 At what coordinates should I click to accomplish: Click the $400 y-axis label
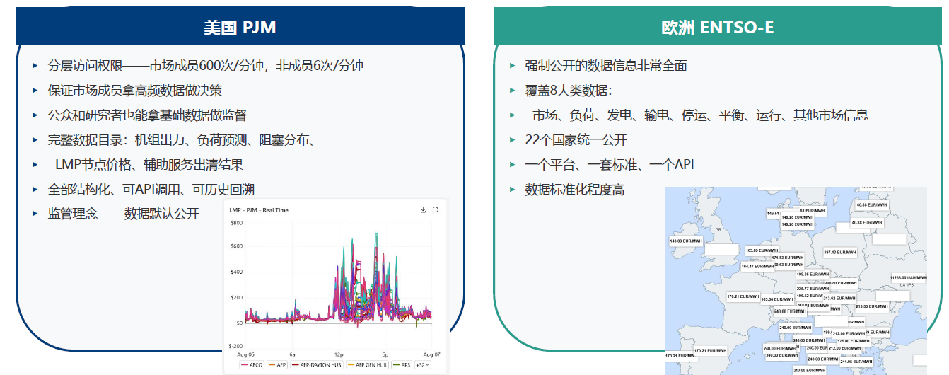[x=236, y=272]
